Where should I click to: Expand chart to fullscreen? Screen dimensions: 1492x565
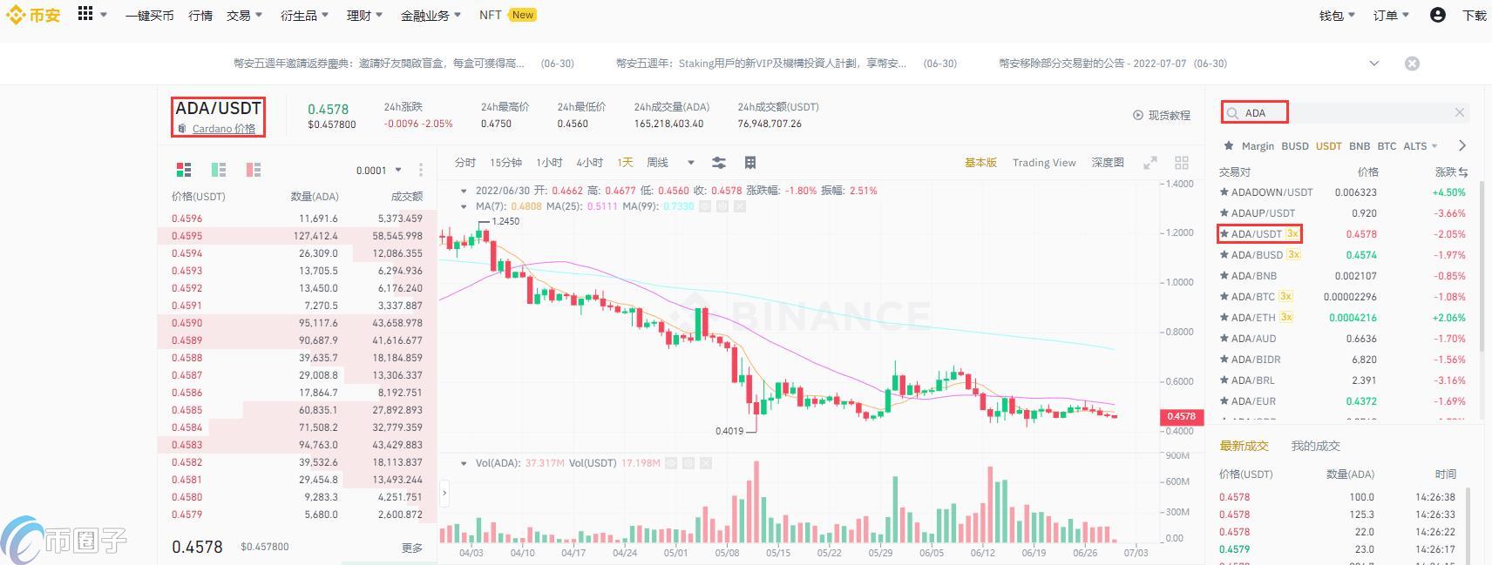tap(1150, 163)
